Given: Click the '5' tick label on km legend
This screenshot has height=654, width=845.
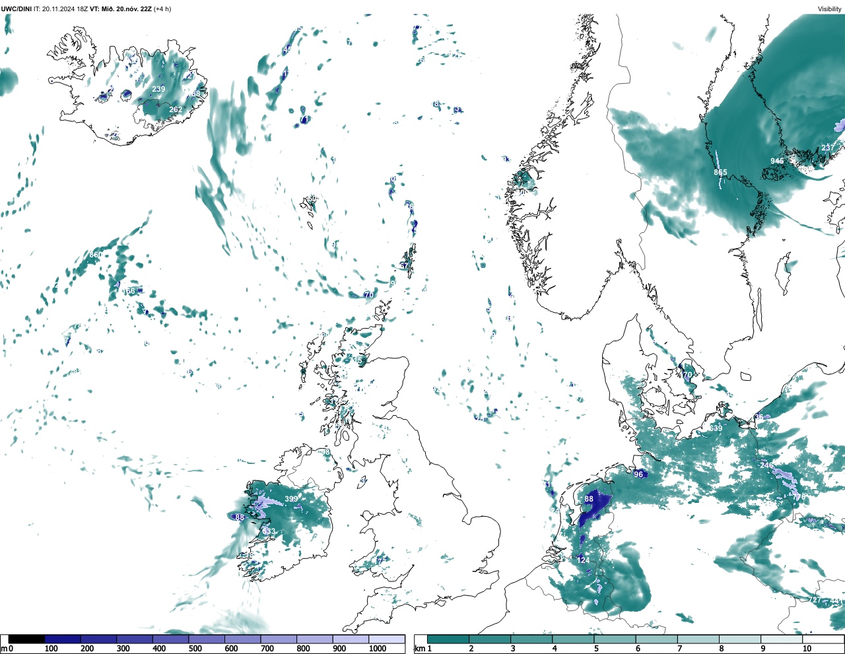Looking at the screenshot, I should pyautogui.click(x=596, y=649).
